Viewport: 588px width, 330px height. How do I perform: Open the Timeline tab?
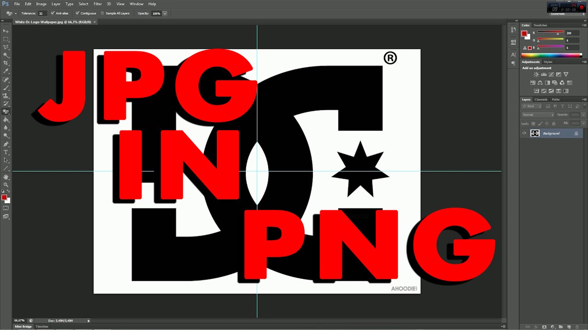(x=42, y=326)
